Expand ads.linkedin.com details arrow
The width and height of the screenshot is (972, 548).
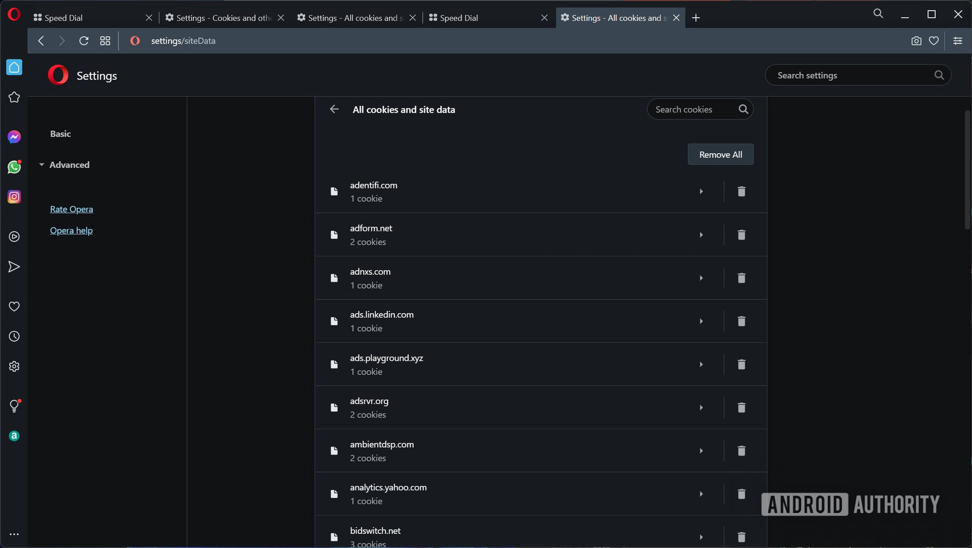click(701, 321)
